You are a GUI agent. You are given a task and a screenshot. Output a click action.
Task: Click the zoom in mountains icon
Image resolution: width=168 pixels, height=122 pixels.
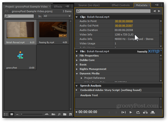coord(47,114)
